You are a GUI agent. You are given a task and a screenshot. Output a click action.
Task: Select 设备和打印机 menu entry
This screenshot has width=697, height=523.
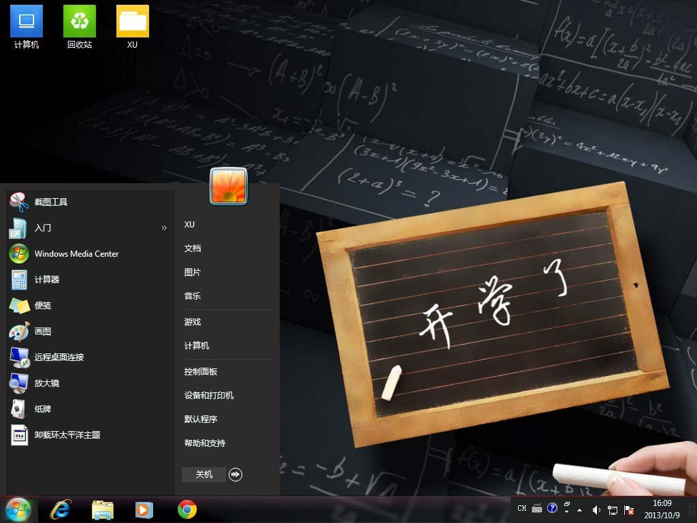(209, 396)
